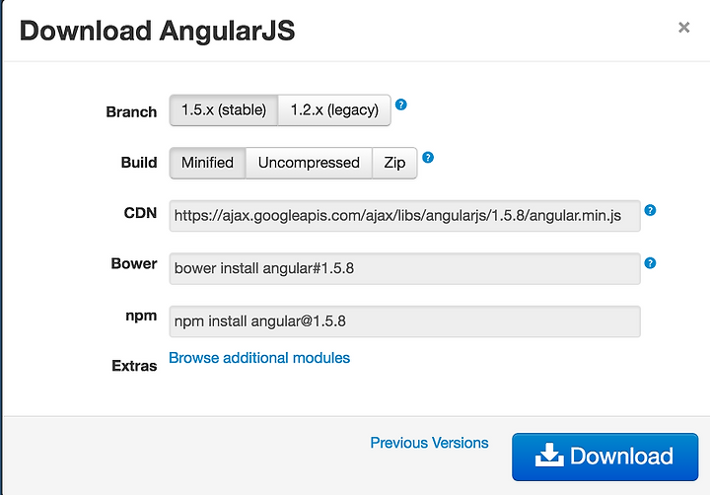Click the Download AngularJS heading

click(x=157, y=31)
